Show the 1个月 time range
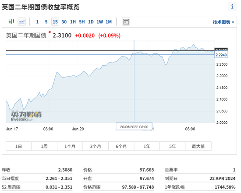Image resolution: width=241 pixels, height=193 pixels. (70, 146)
